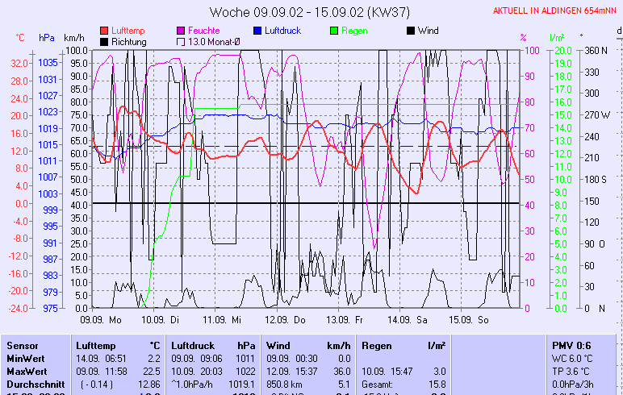Click the l/m² axis unit label
623x395 pixels.
pyautogui.click(x=556, y=38)
